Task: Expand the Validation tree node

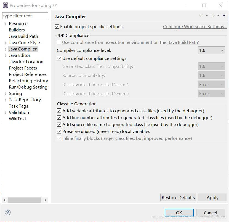Action: pyautogui.click(x=6, y=113)
